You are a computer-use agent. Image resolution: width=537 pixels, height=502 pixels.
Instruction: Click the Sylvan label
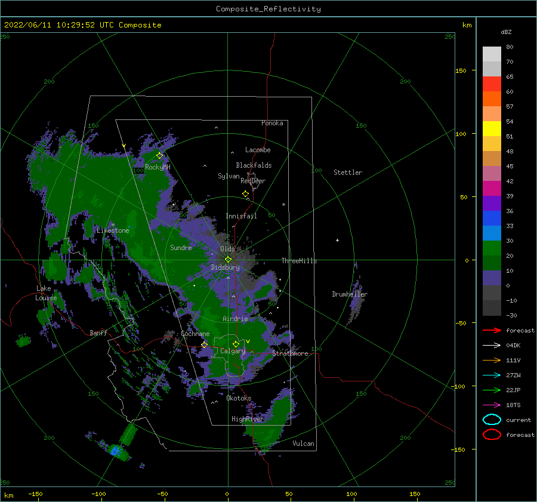point(229,176)
